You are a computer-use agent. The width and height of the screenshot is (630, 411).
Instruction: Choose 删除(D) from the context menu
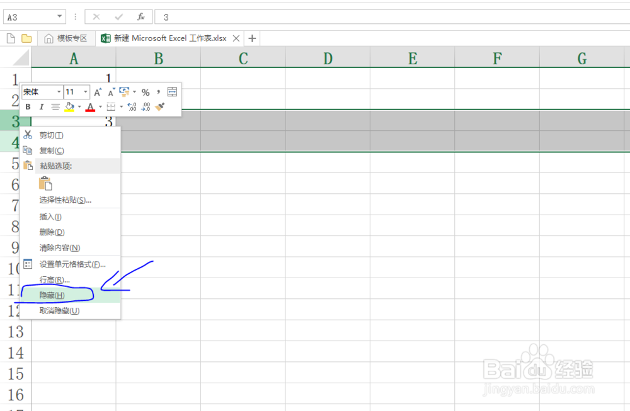pos(70,232)
